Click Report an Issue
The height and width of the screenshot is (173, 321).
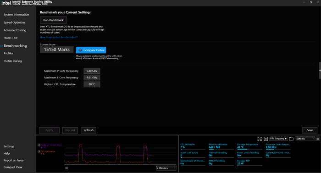click(x=13, y=160)
